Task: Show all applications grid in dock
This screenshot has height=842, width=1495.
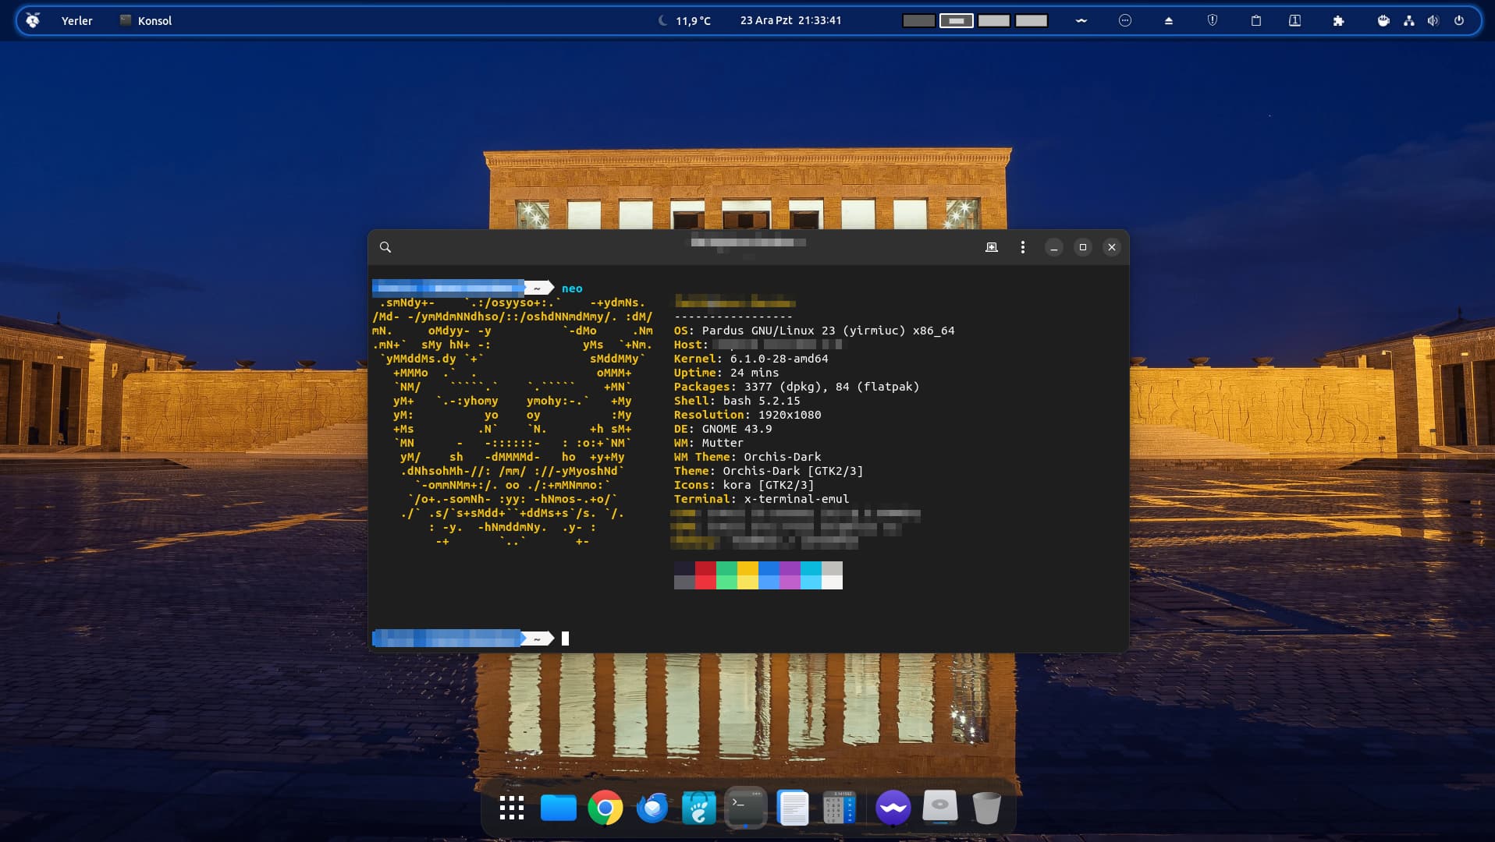Action: click(x=511, y=808)
